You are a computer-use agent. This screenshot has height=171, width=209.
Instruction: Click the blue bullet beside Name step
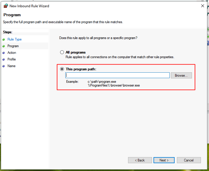(x=3, y=66)
